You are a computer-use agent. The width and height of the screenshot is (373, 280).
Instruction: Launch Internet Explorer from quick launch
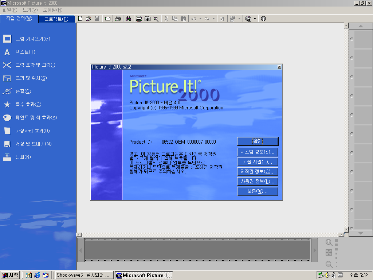(37, 276)
